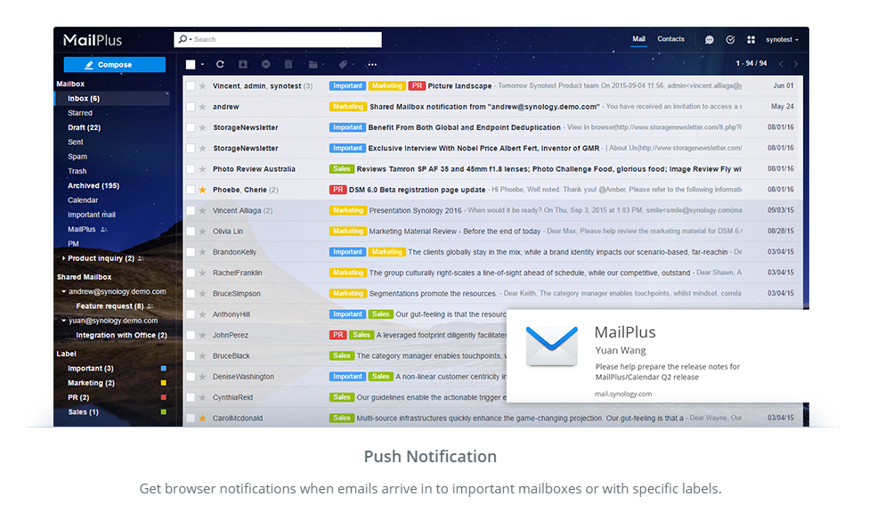Open the Spam folder
This screenshot has width=885, height=513.
click(x=77, y=157)
